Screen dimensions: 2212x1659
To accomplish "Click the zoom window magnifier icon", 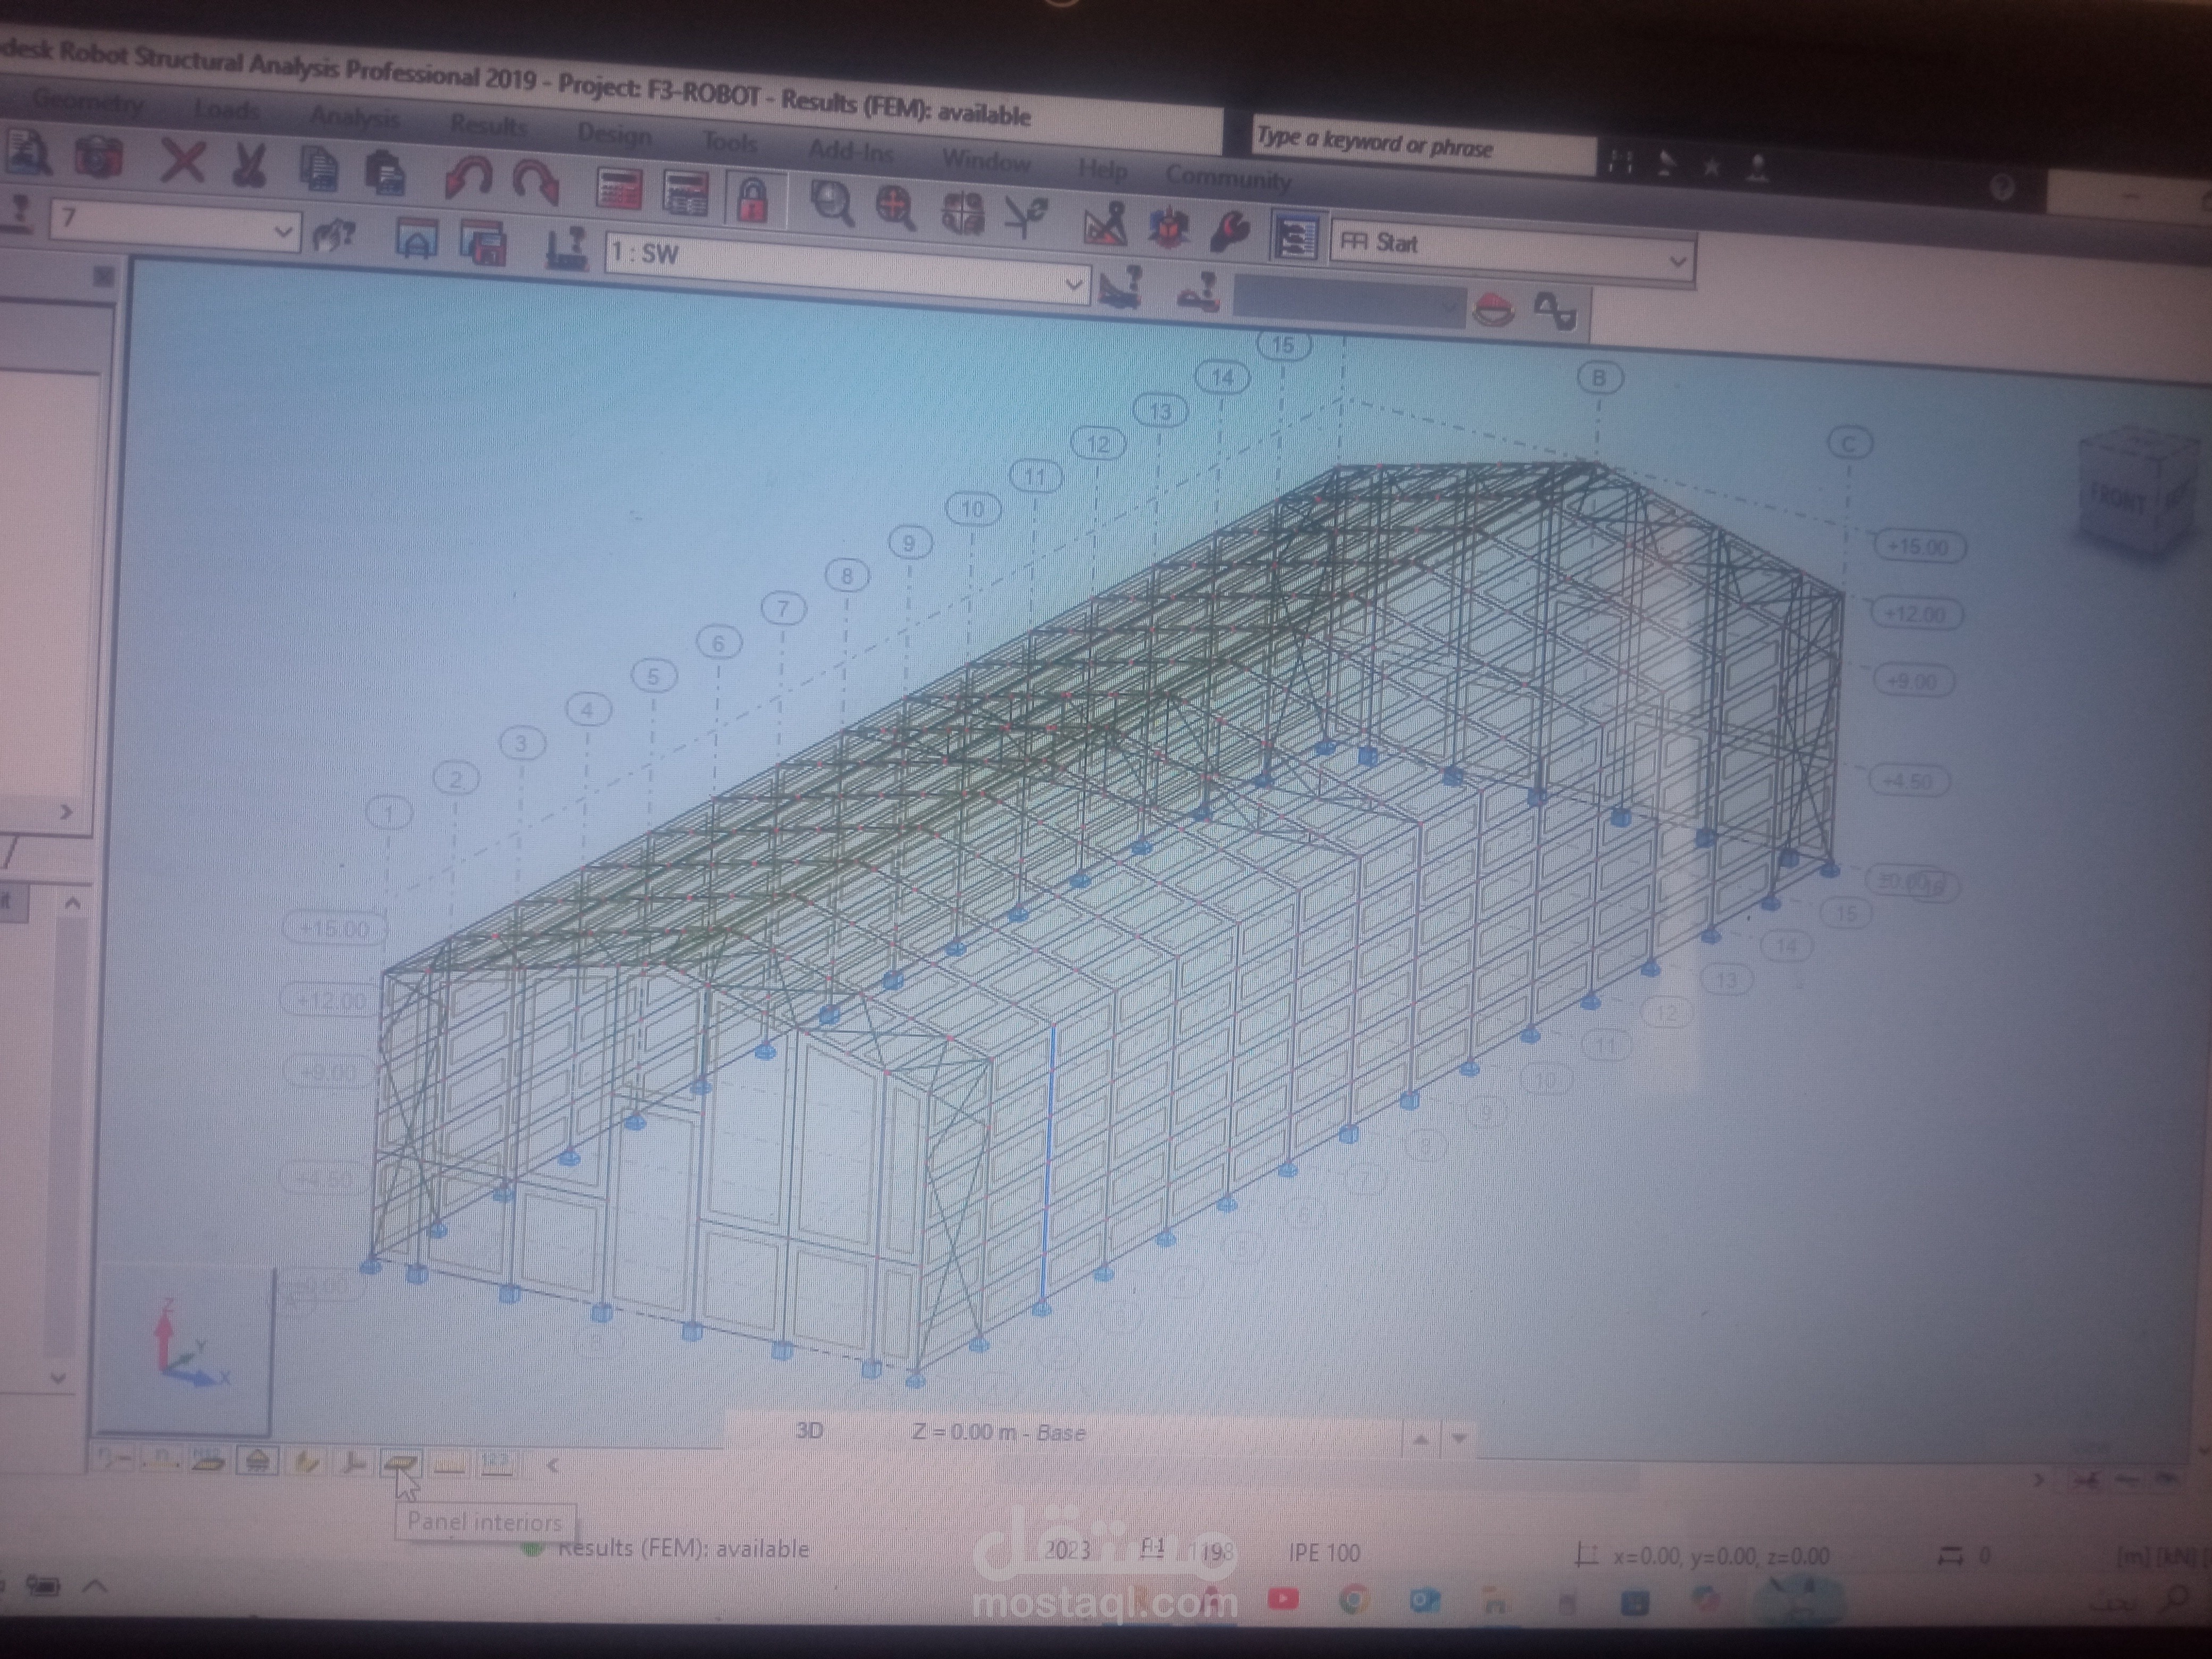I will (831, 204).
